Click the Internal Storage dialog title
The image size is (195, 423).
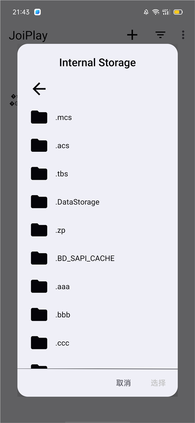pyautogui.click(x=97, y=63)
